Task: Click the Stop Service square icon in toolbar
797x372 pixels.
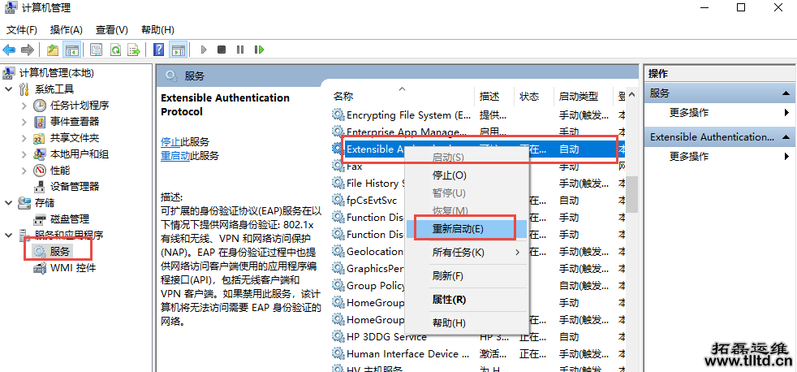Action: (x=222, y=50)
